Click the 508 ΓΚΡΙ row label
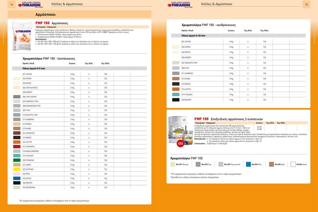This screenshot has height=212, width=318. pyautogui.click(x=185, y=68)
